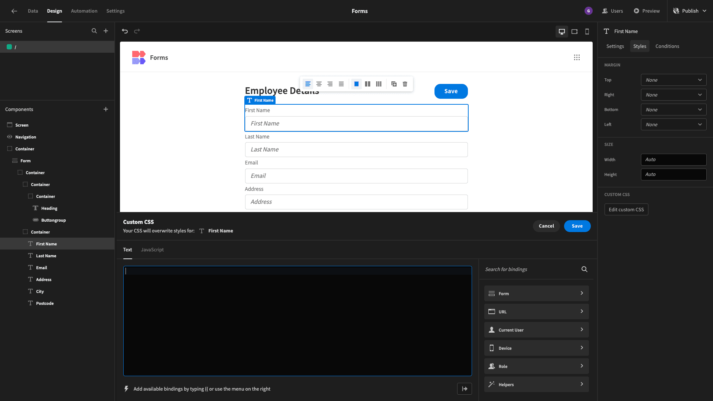Search bindings with magnifier icon
The width and height of the screenshot is (713, 401).
pyautogui.click(x=585, y=269)
